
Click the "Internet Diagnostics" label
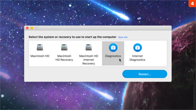(137, 58)
